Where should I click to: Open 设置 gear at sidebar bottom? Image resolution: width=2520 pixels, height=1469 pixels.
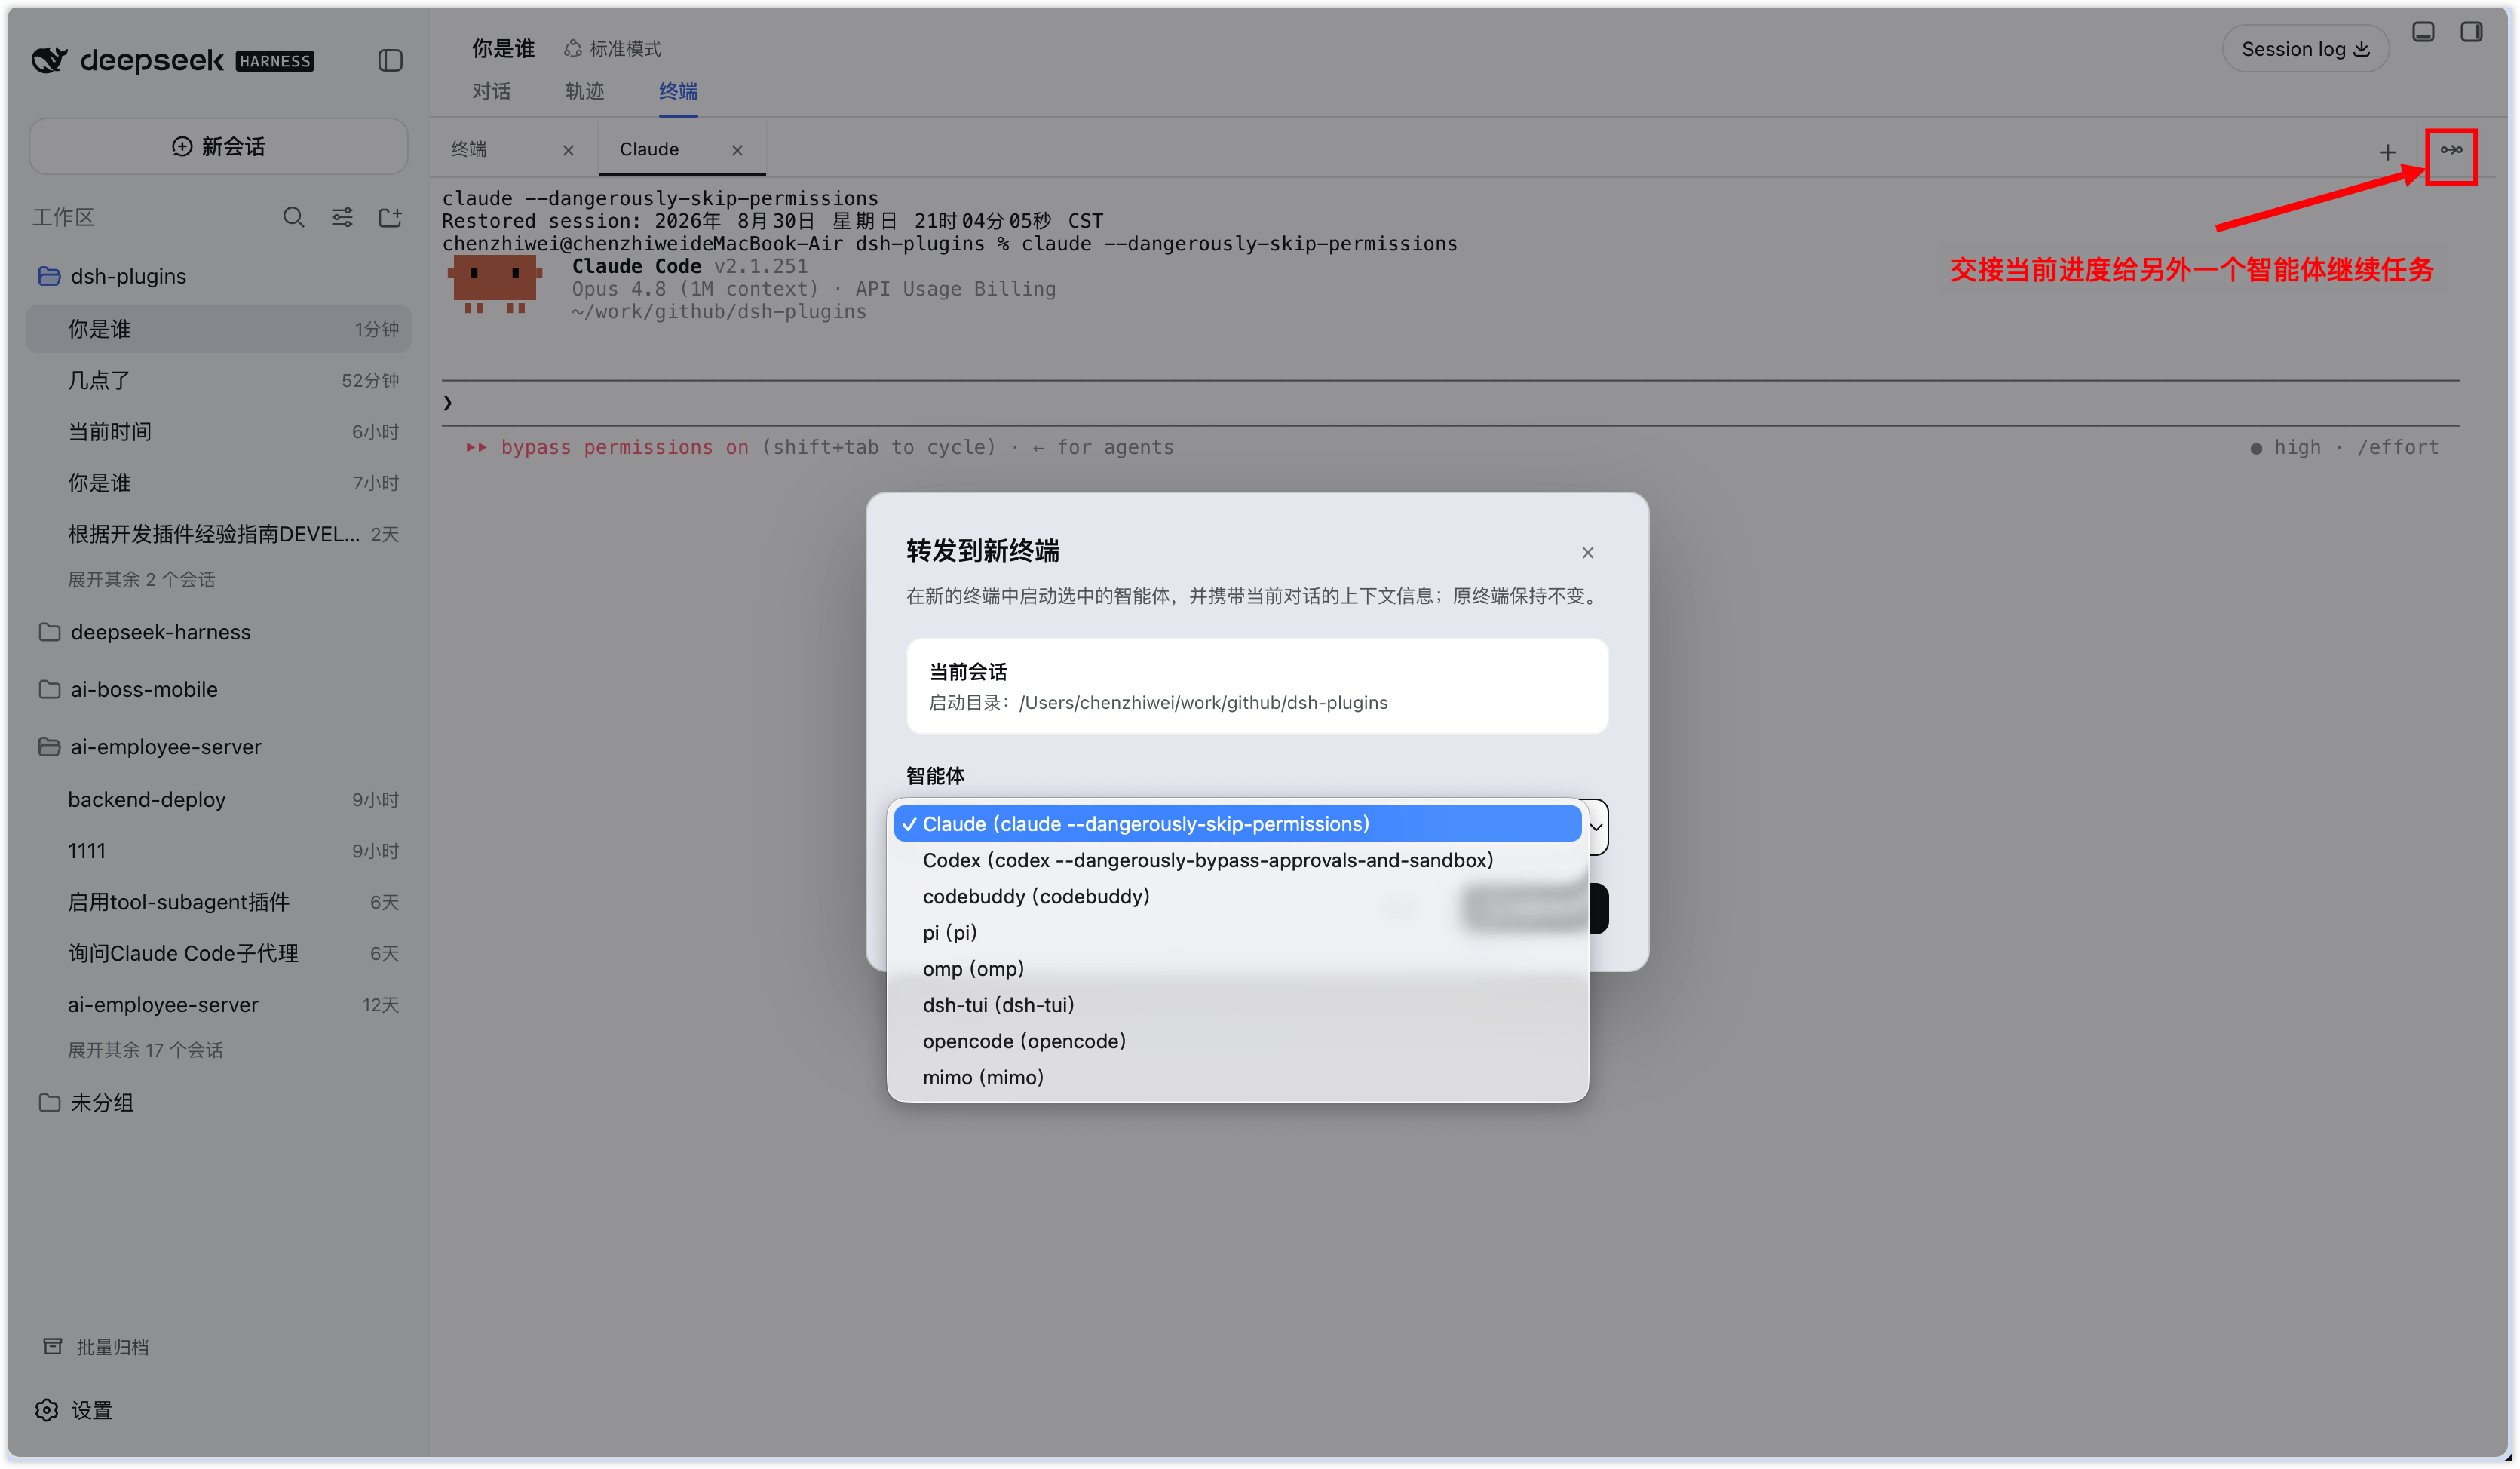pyautogui.click(x=47, y=1410)
